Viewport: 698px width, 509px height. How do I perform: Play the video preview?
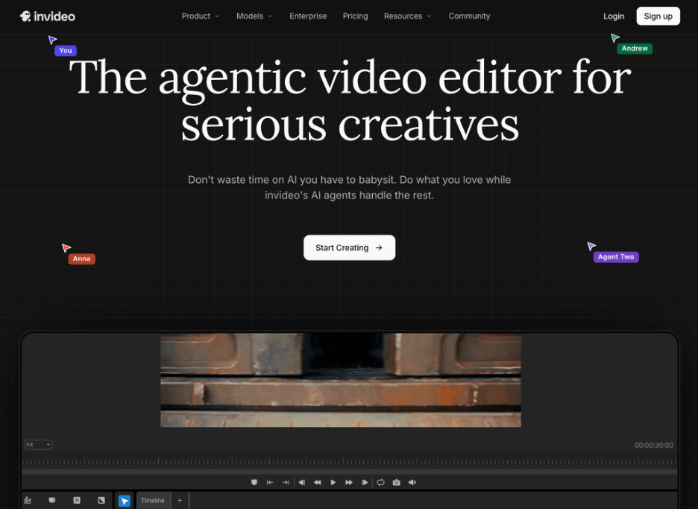click(x=333, y=482)
